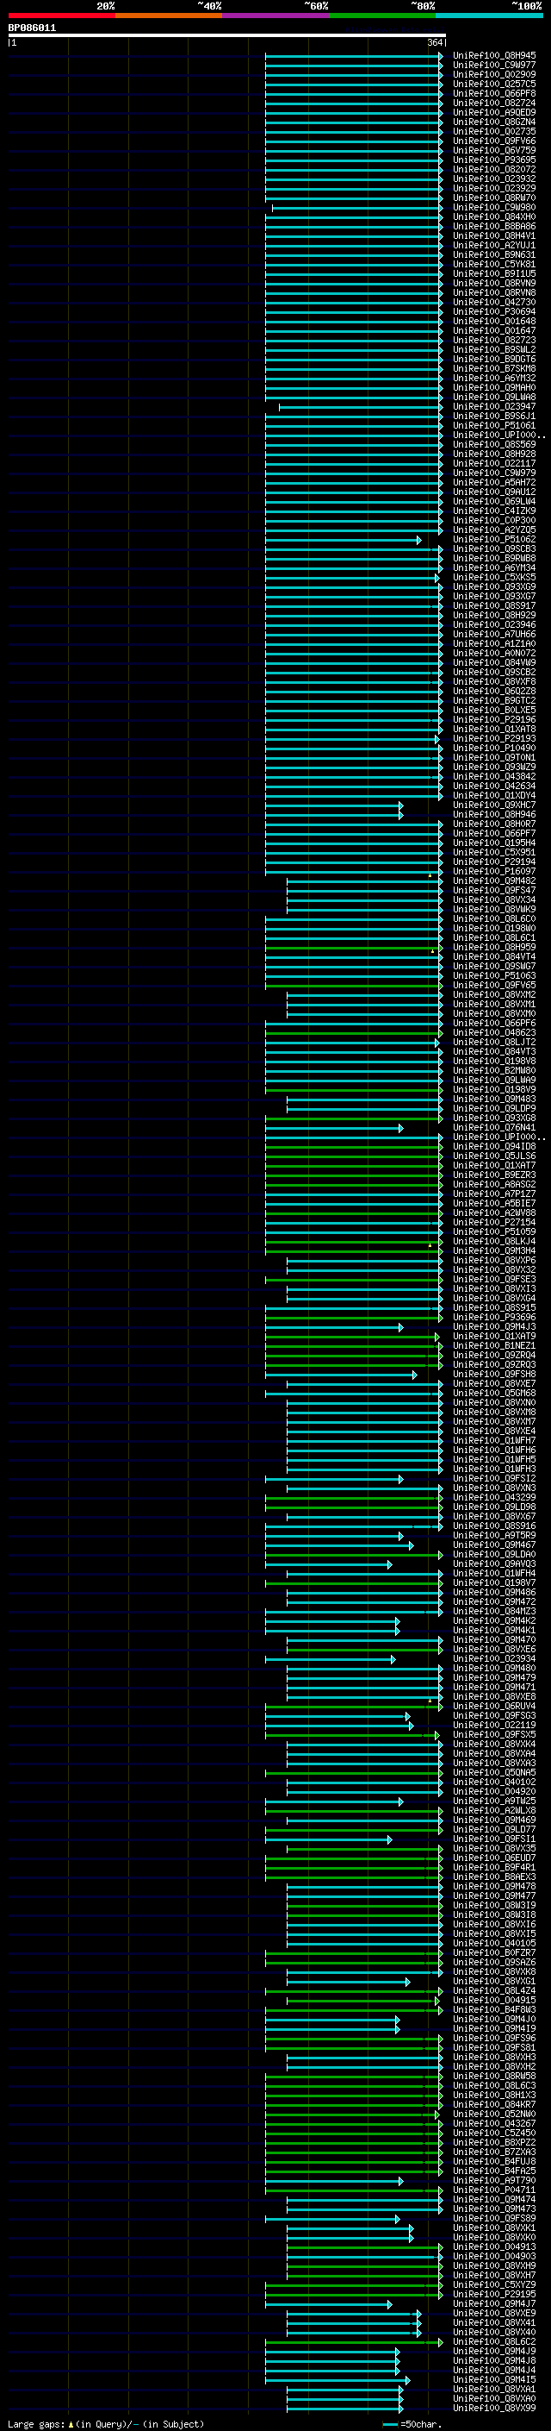Image resolution: width=551 pixels, height=2431 pixels.
Task: Open hit UniRef100_C9W980
Action: (x=494, y=208)
